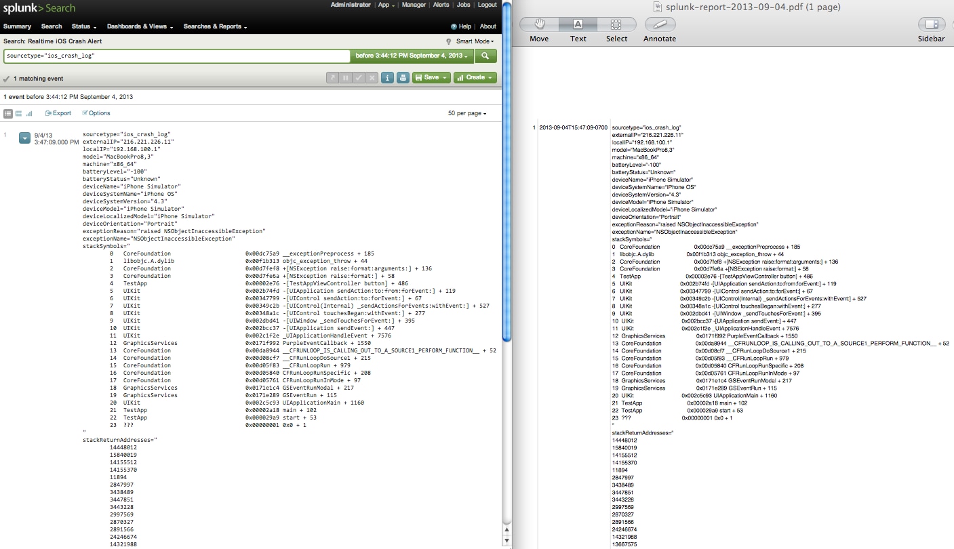The image size is (954, 549).
Task: Switch to table view icon
Action: click(x=18, y=113)
